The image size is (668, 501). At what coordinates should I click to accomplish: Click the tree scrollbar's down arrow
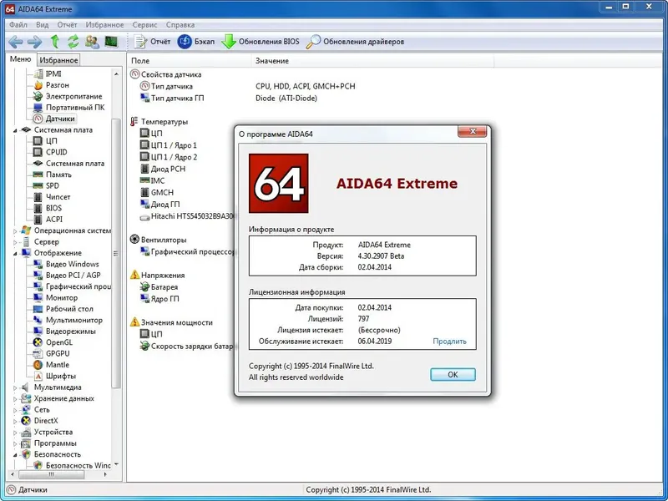(x=116, y=464)
